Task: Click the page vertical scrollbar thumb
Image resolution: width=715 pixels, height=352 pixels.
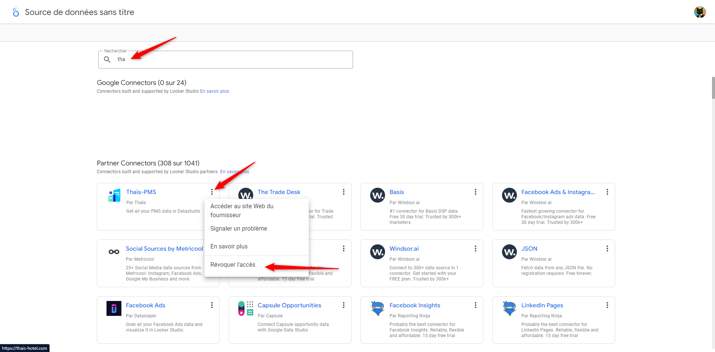Action: pos(713,88)
